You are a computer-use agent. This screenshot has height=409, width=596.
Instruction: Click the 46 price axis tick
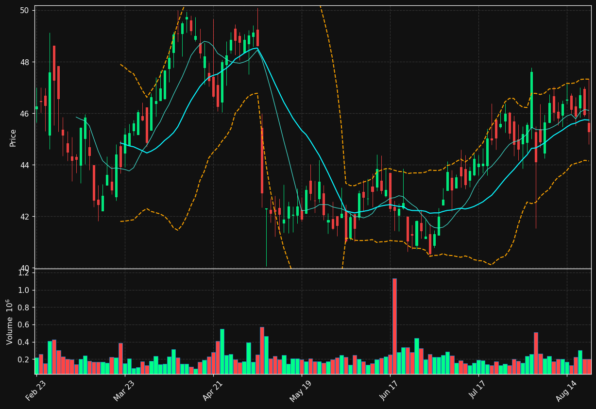point(25,114)
